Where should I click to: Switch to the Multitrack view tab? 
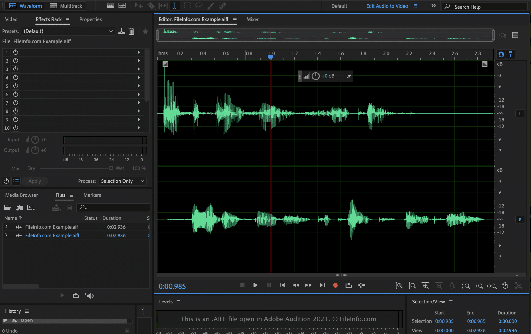pos(67,6)
